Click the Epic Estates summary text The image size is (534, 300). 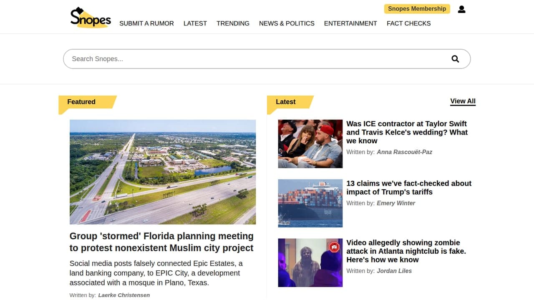point(156,273)
